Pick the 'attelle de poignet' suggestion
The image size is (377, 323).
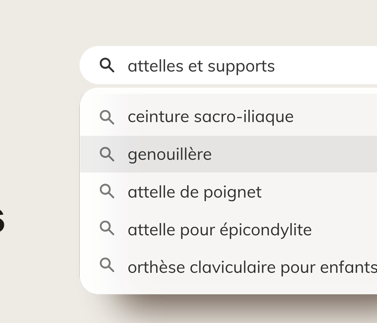pyautogui.click(x=228, y=192)
